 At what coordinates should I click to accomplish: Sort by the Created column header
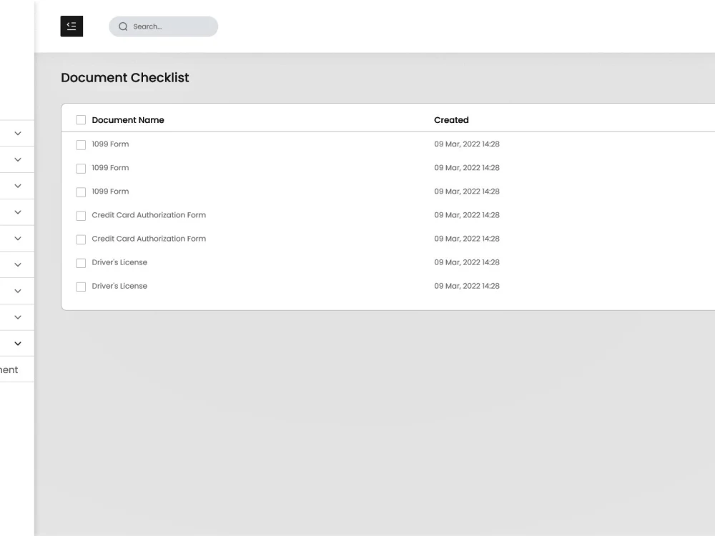pos(451,120)
